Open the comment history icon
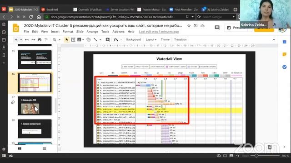 coord(217,28)
